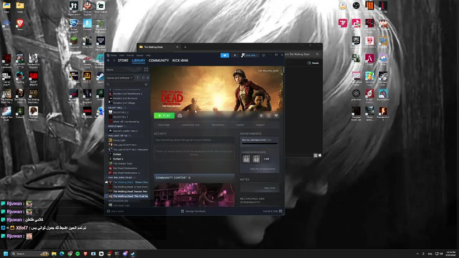Open the Help menu in Steam
Screen dimensions: 459x258
point(148,55)
